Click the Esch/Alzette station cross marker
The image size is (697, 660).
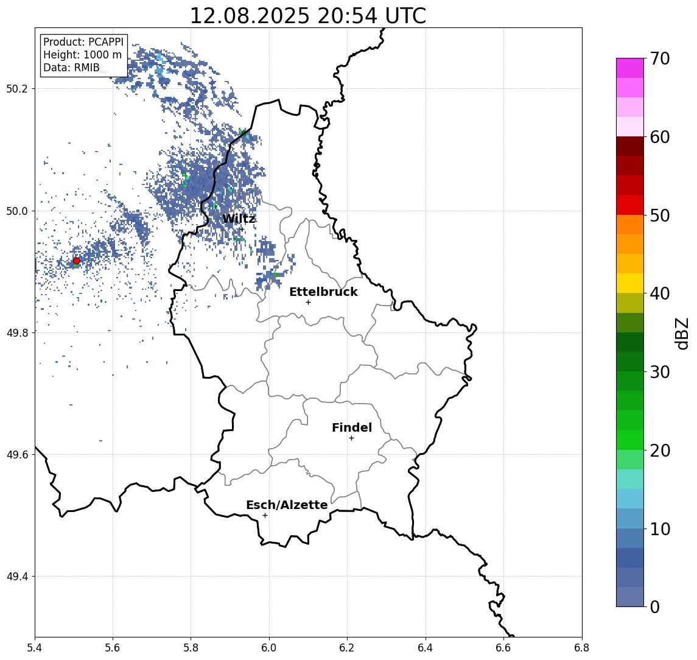pyautogui.click(x=265, y=516)
